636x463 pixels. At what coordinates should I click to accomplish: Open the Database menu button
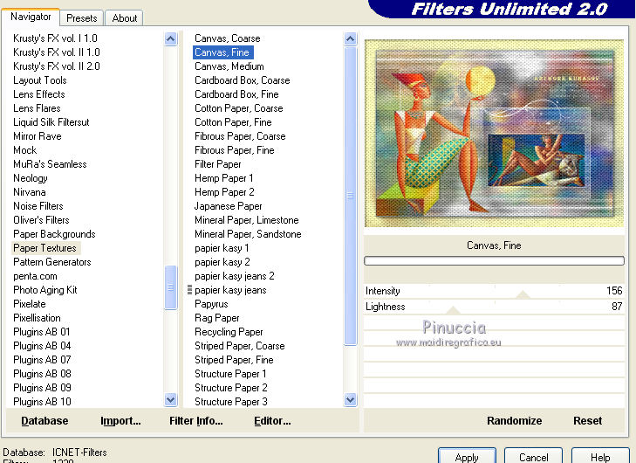point(44,421)
